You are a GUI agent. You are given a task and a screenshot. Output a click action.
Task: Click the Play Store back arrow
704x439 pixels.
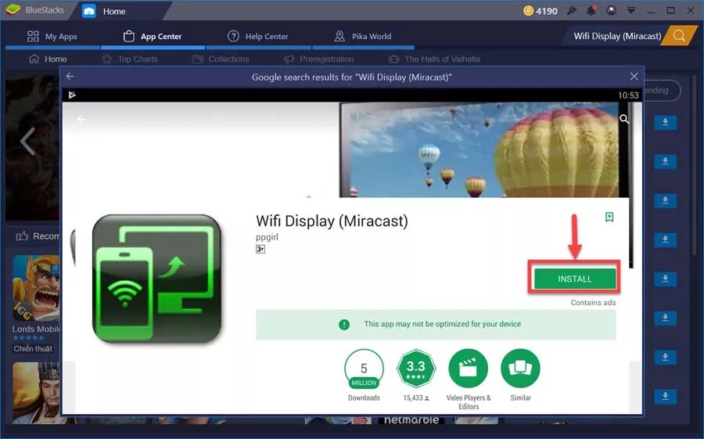coord(81,119)
